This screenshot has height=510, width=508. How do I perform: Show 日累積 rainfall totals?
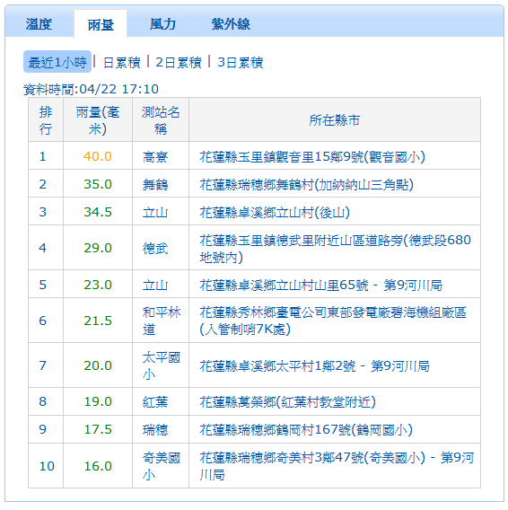tap(122, 63)
